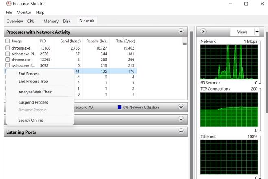Click the Resource Monitor app icon in title bar
This screenshot has width=268, height=179.
(9, 4)
